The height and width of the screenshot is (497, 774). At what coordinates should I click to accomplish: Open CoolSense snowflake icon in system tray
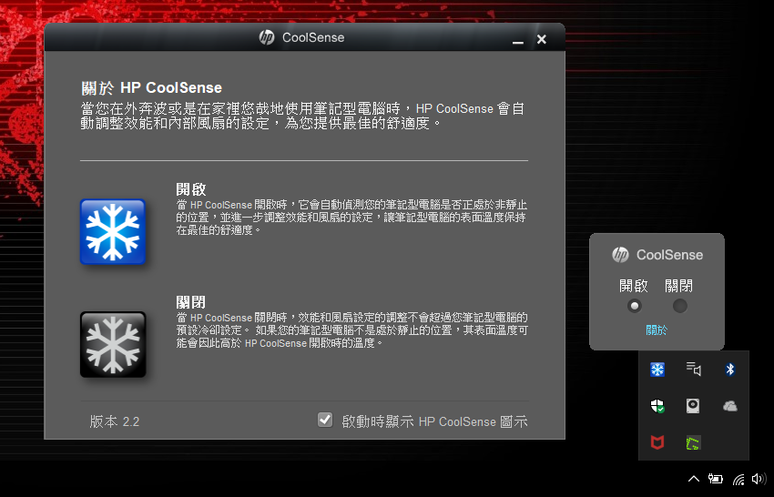657,370
